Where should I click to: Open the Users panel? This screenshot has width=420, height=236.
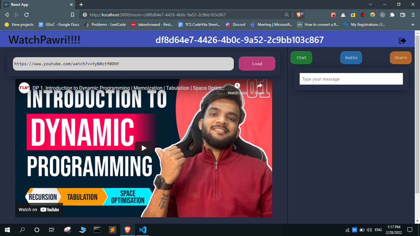(400, 57)
